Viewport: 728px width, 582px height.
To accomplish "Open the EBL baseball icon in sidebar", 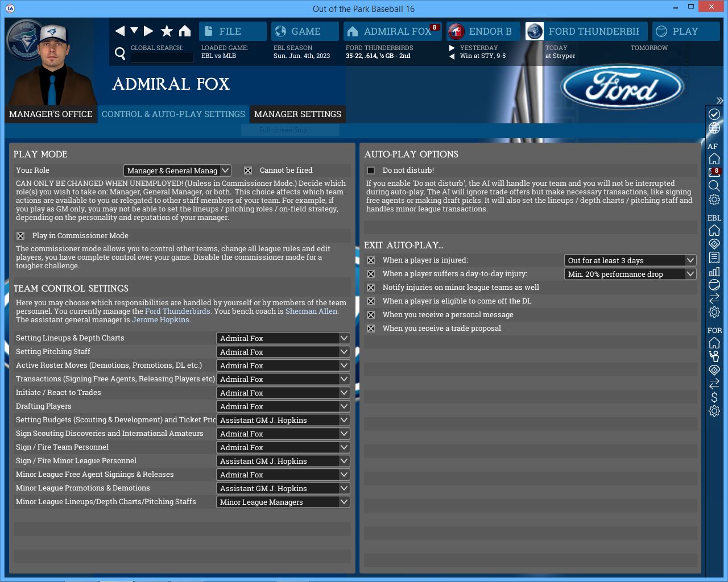I will 714,285.
